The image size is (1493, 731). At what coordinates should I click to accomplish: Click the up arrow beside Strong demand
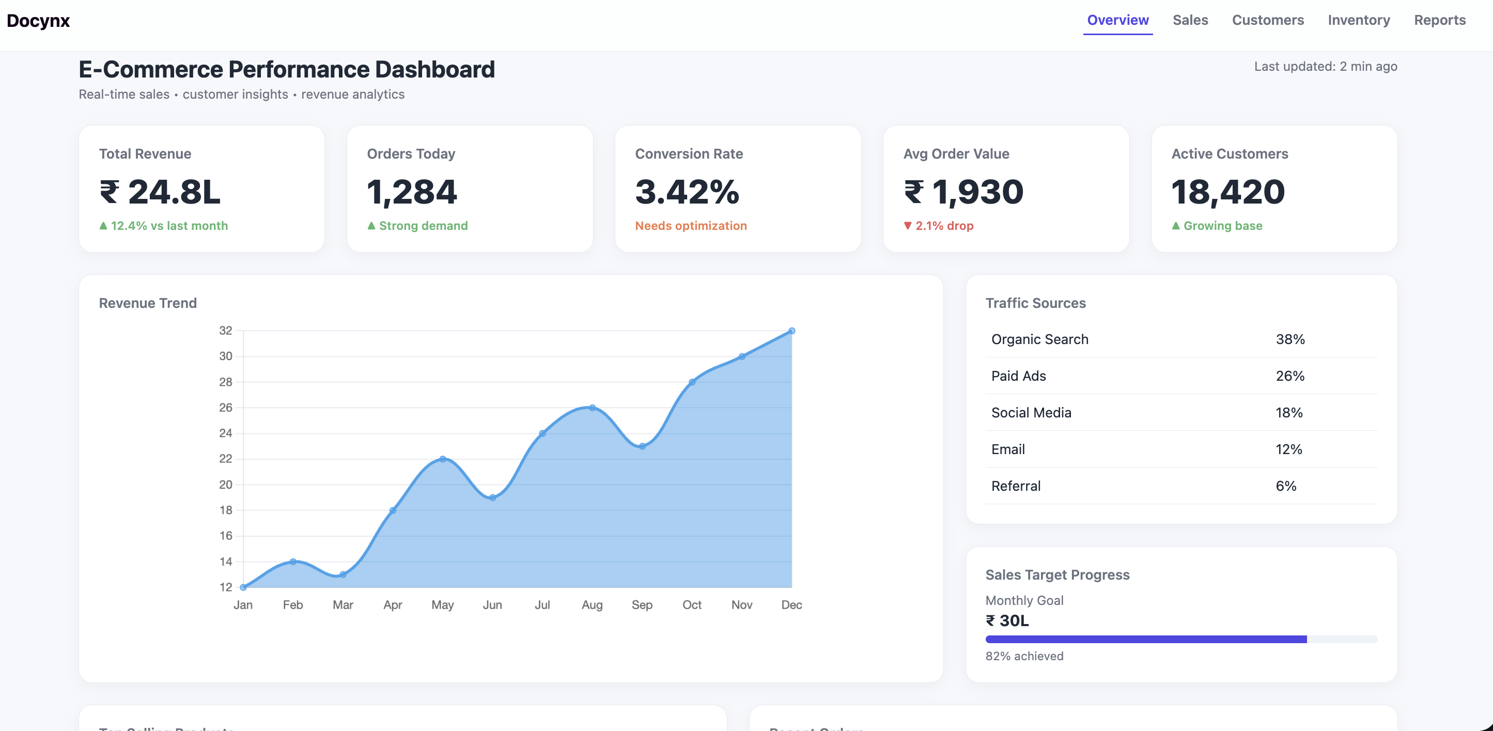tap(371, 226)
